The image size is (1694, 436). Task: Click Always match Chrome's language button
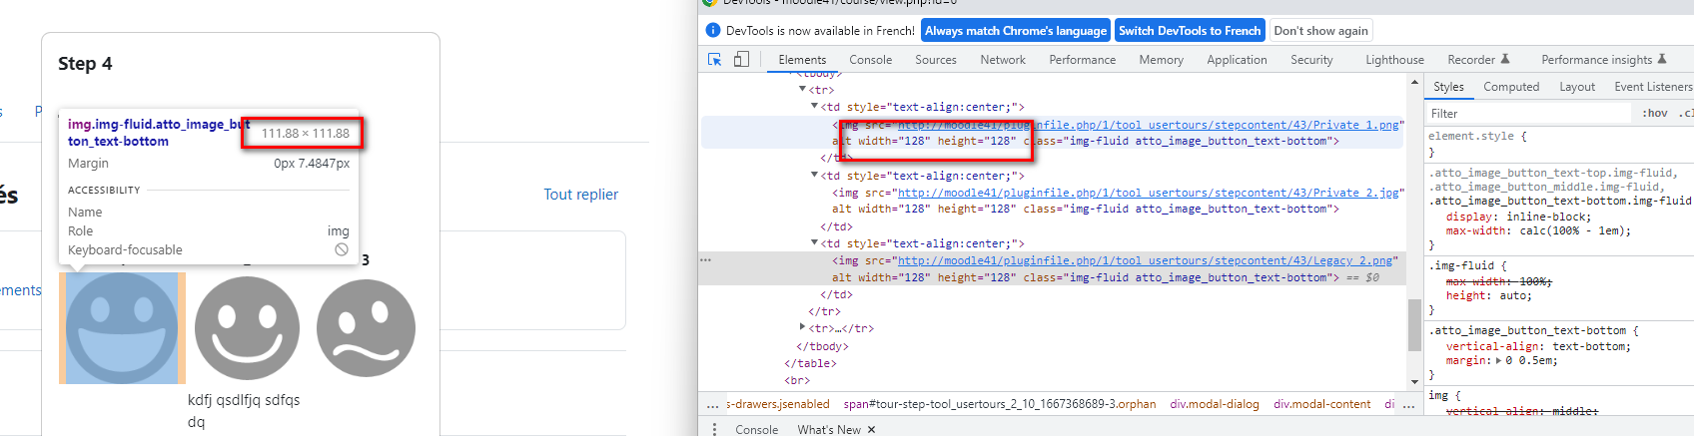1016,31
